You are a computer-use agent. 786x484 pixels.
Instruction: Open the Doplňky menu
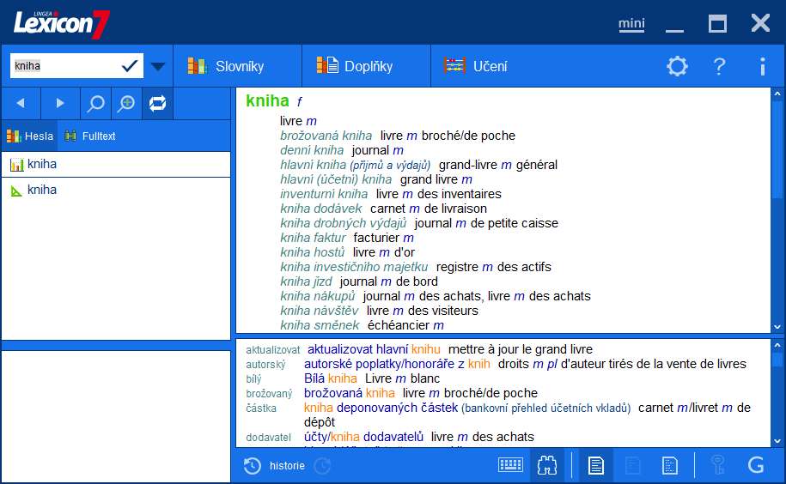[355, 66]
